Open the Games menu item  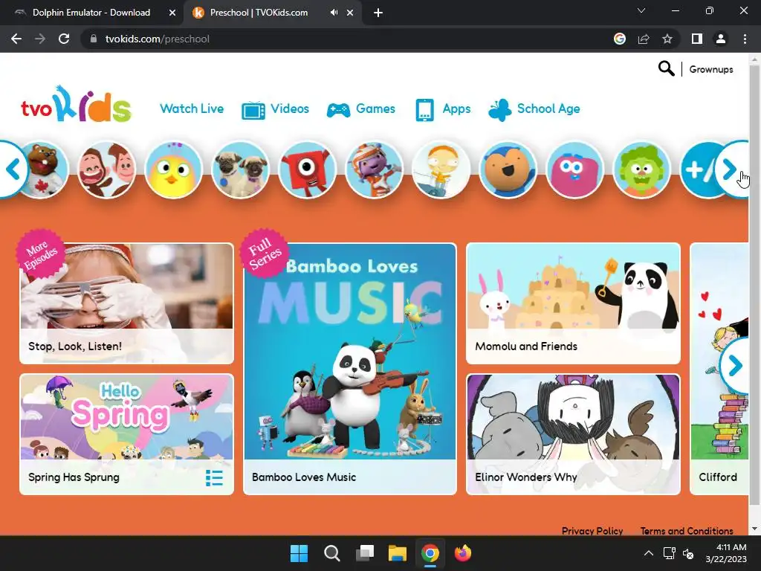coord(375,109)
